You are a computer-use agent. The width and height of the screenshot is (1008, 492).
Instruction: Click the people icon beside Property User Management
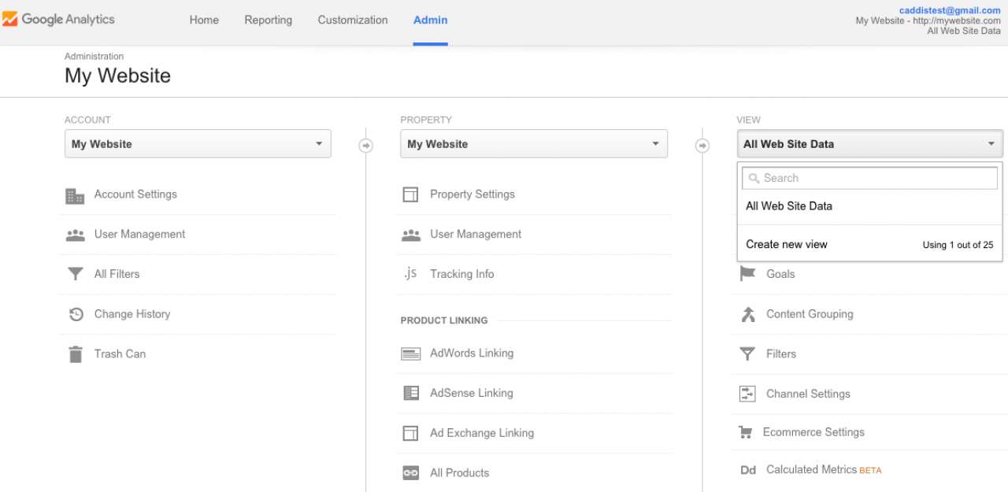point(411,235)
